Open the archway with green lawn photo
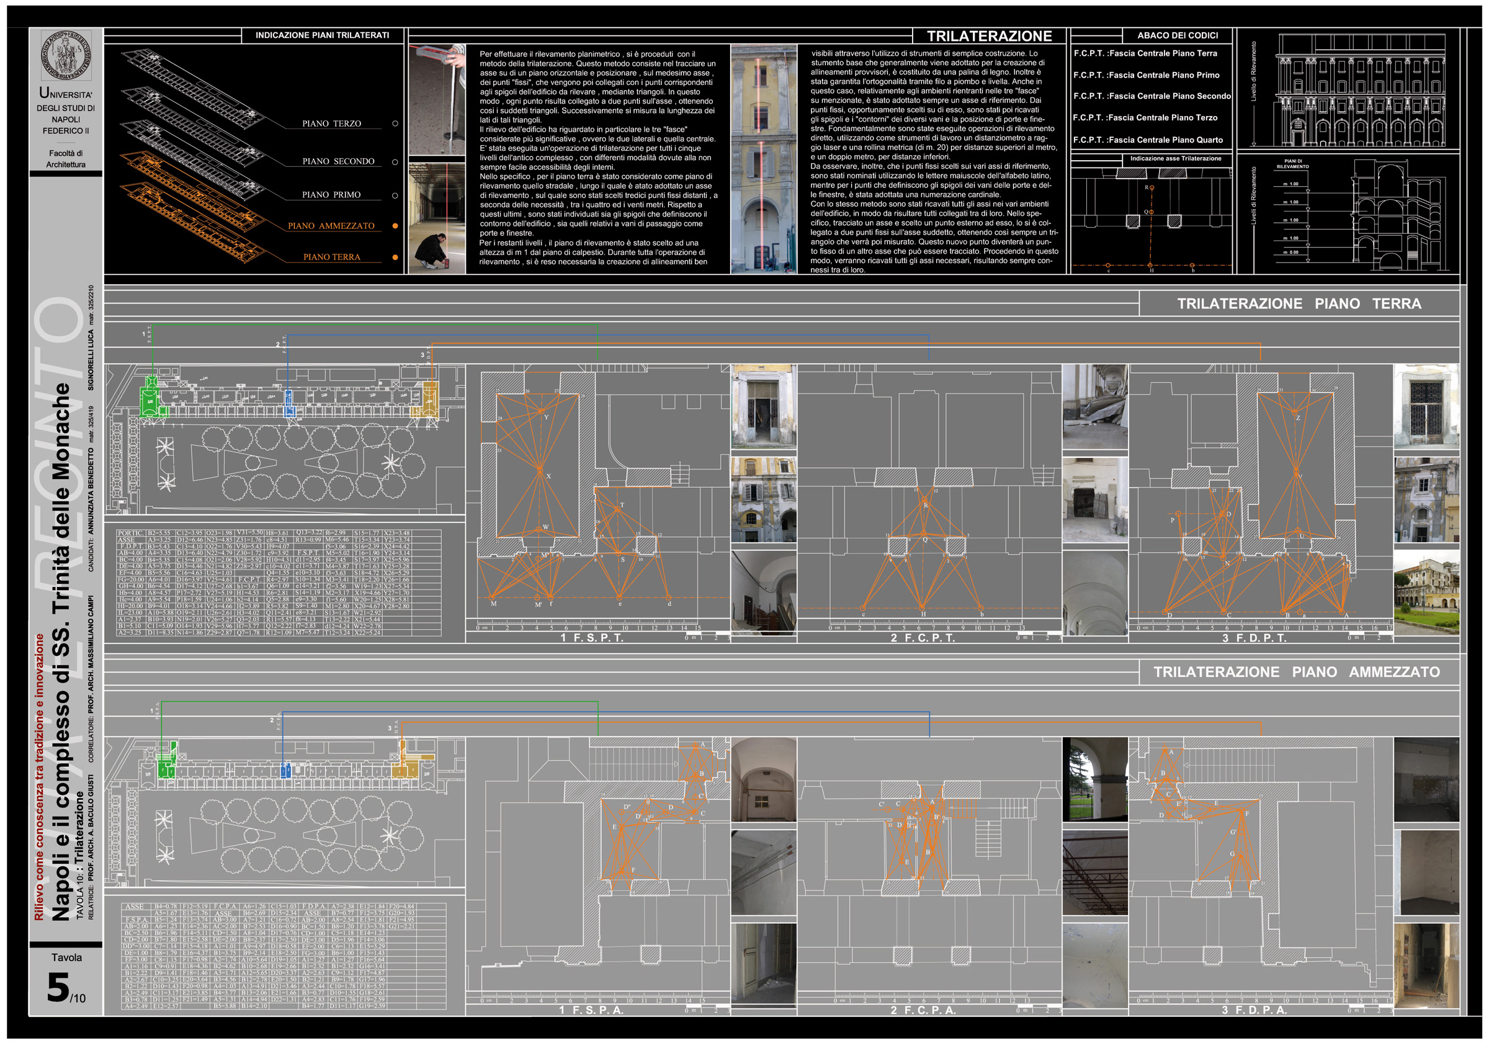Viewport: 1489px width, 1043px height. [x=1094, y=780]
